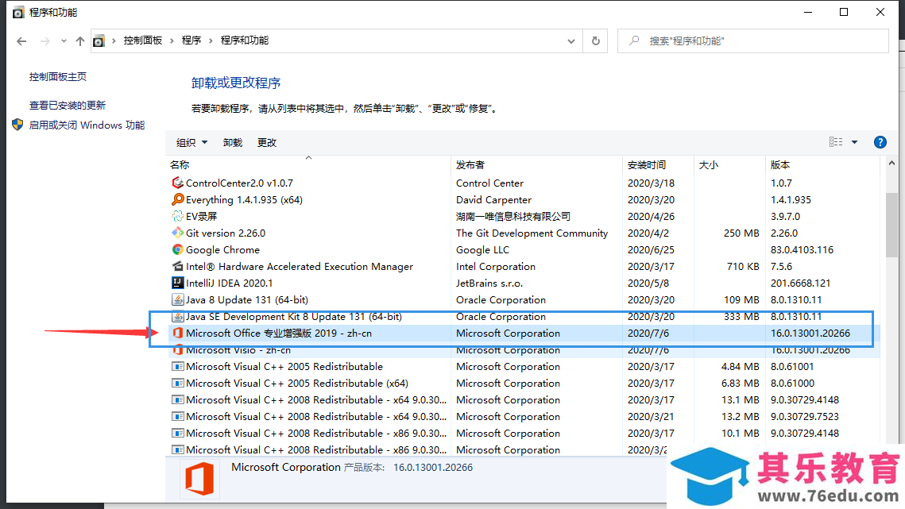Click the Windows features shield icon
This screenshot has height=509, width=905.
(18, 125)
